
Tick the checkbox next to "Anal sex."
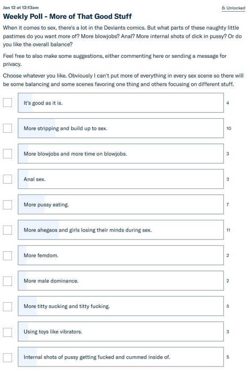[x=7, y=179]
